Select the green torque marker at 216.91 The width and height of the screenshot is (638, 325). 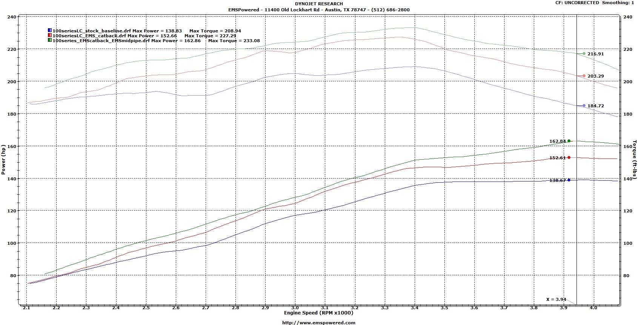pos(584,54)
